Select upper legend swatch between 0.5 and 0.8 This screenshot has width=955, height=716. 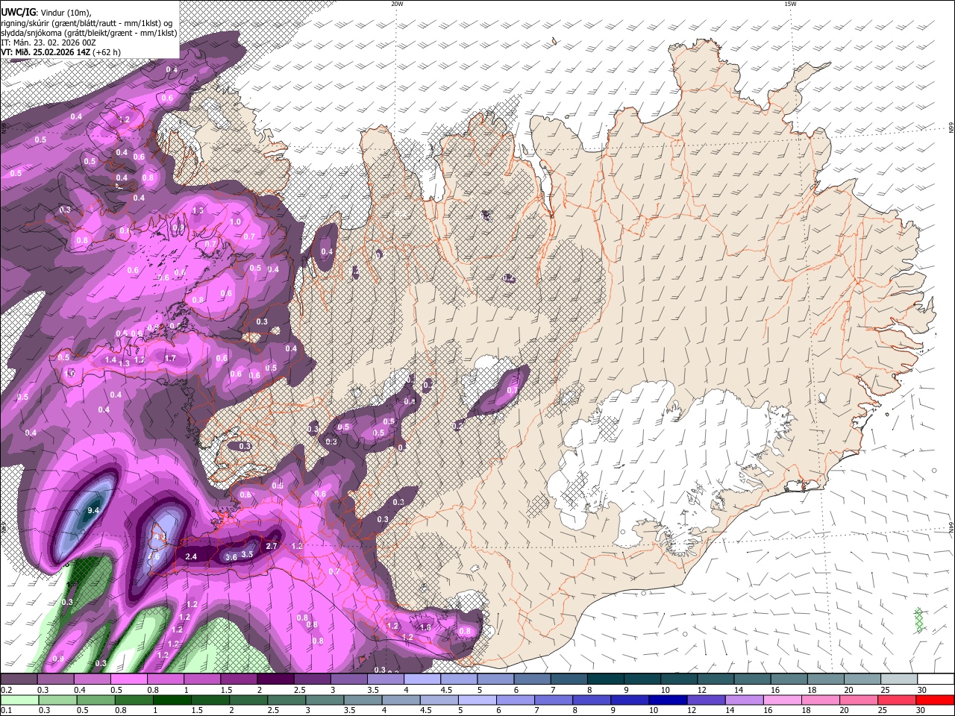[x=128, y=679]
